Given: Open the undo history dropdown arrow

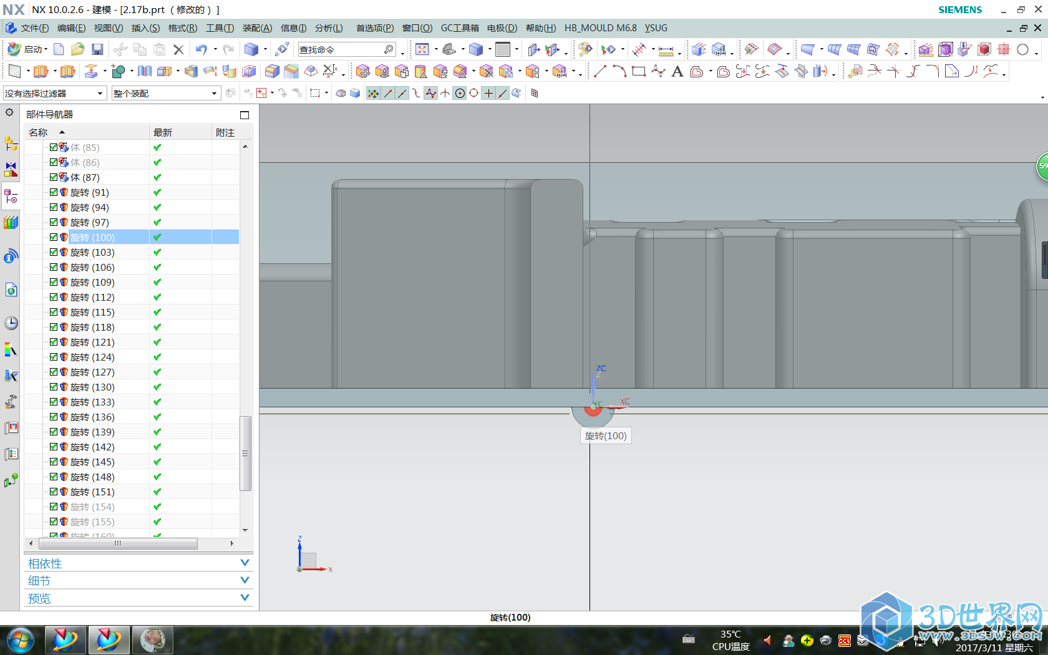Looking at the screenshot, I should pos(215,49).
